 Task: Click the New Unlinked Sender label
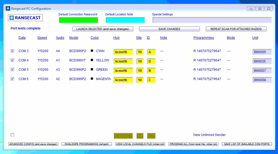[209, 135]
